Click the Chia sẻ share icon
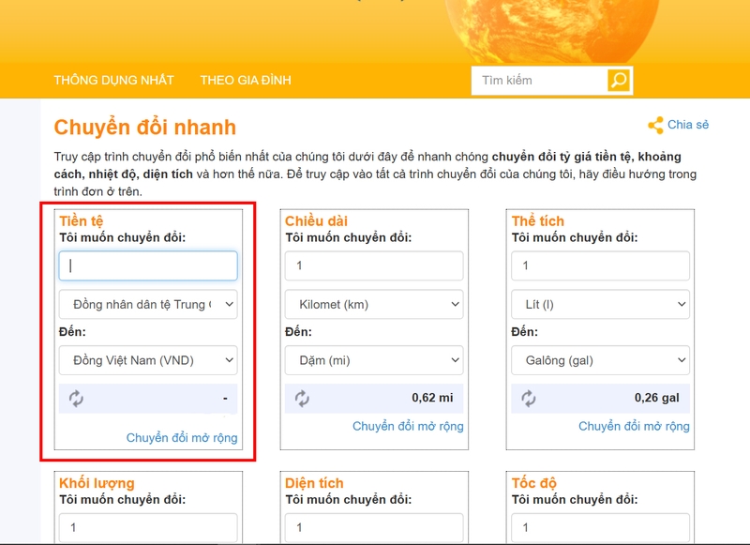750x545 pixels. pos(655,126)
